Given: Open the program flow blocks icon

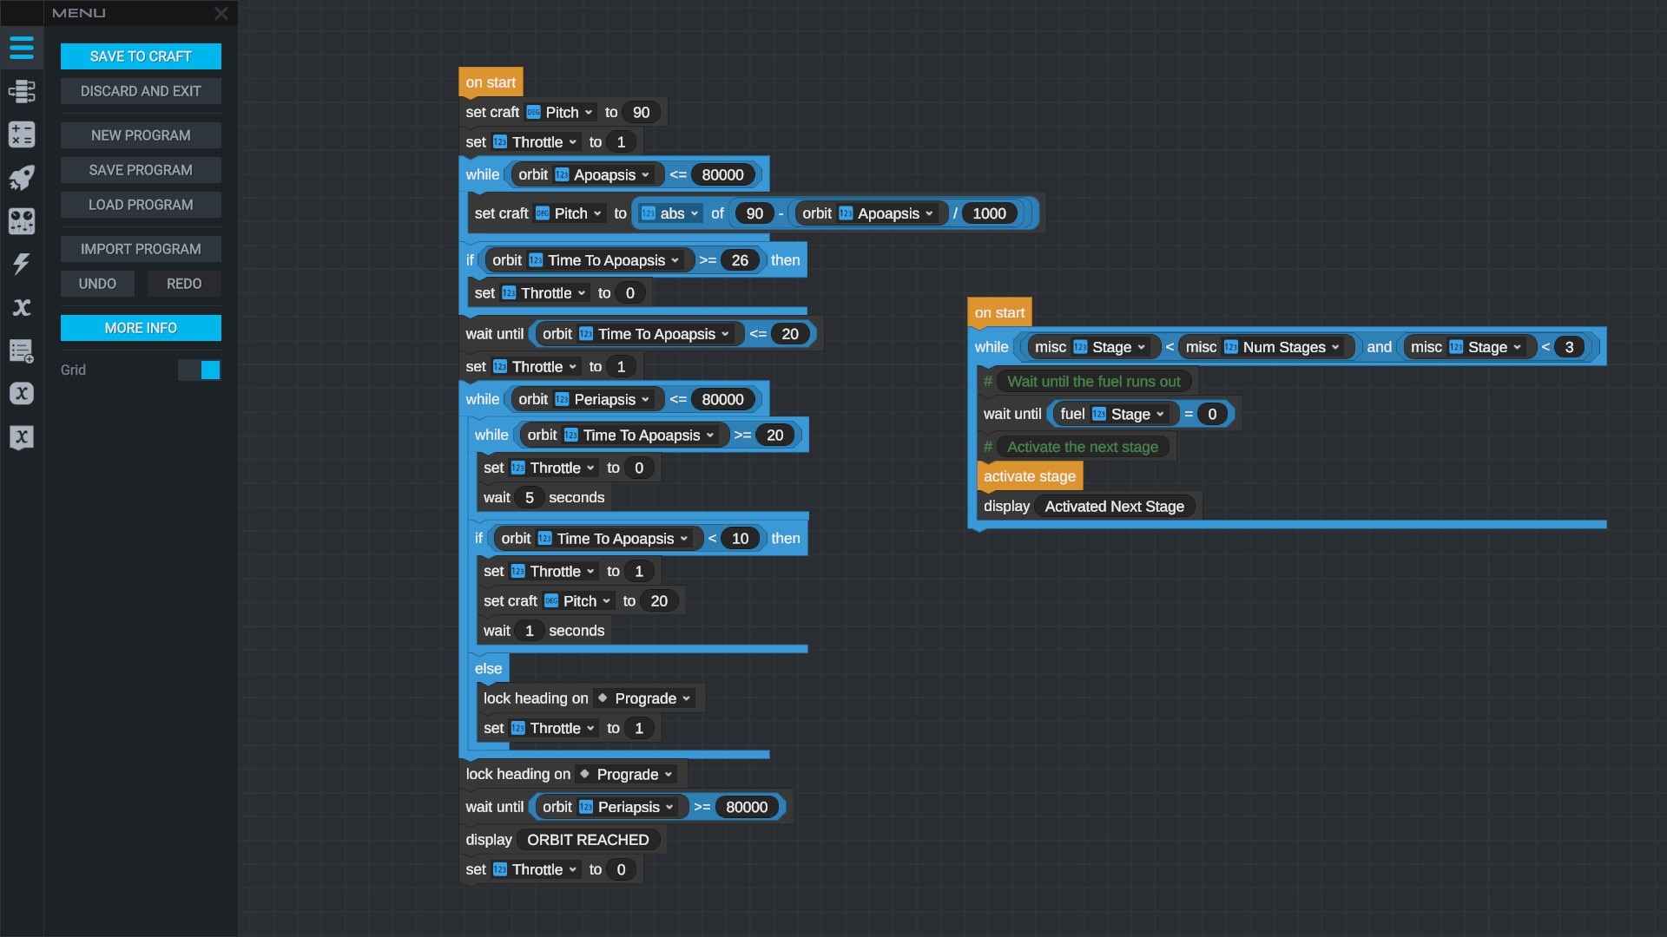Looking at the screenshot, I should [x=22, y=91].
